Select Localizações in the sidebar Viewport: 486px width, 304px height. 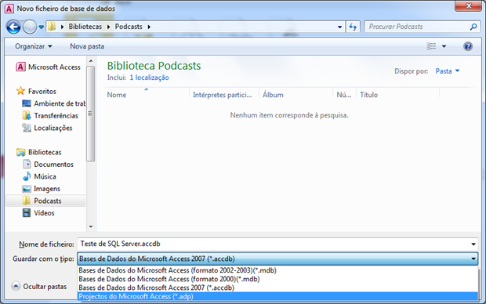point(47,128)
